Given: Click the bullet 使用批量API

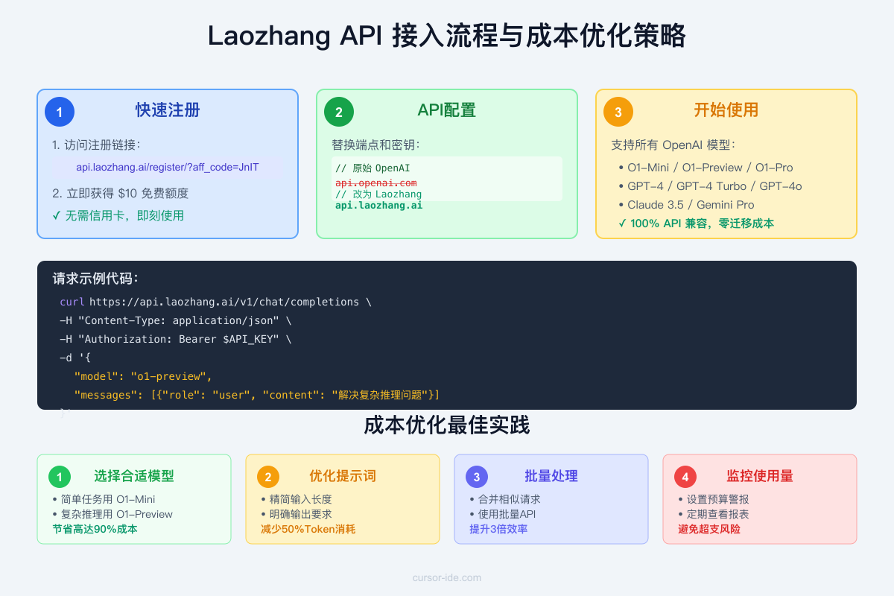Looking at the screenshot, I should coord(503,514).
